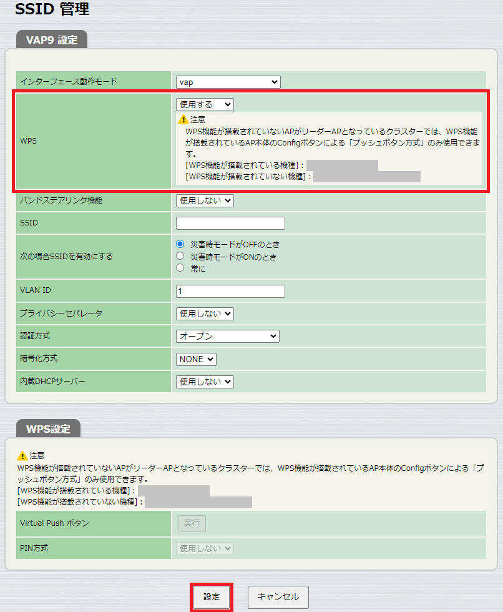Click the 実行 button for Virtual Push

click(192, 523)
